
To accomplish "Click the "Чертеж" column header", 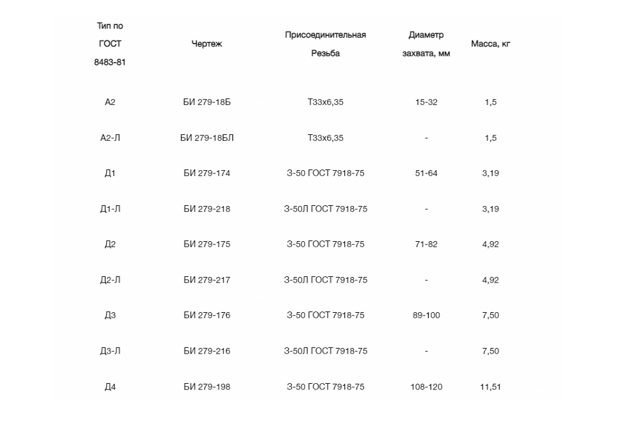I will tap(206, 44).
